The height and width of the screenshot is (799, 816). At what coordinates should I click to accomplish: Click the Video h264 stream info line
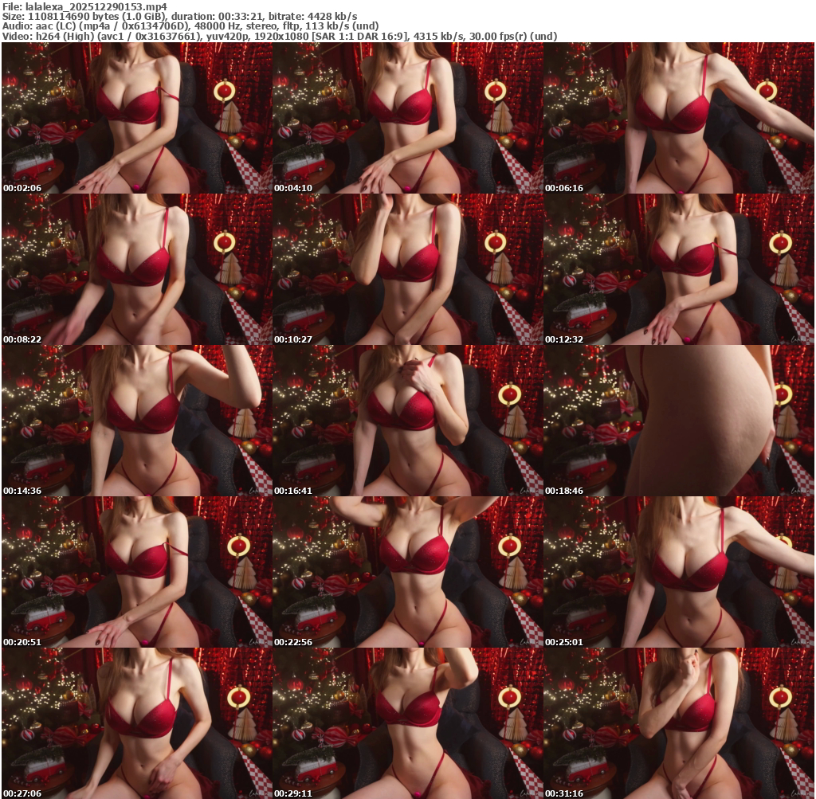pos(279,36)
